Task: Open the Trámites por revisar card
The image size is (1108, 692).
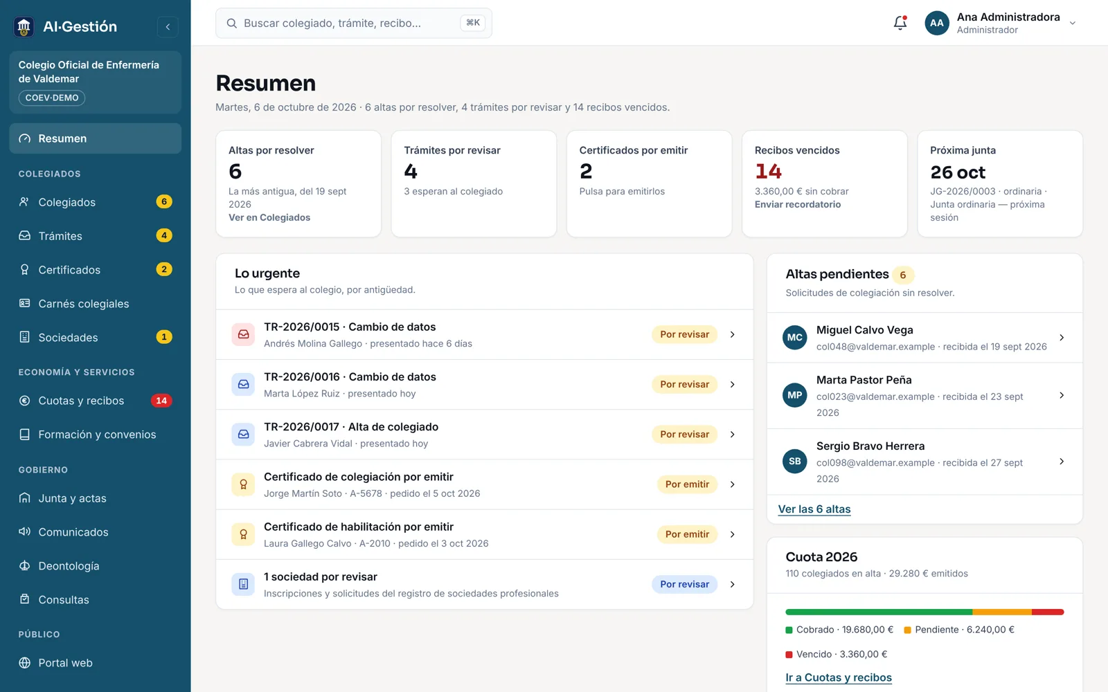Action: coord(474,184)
